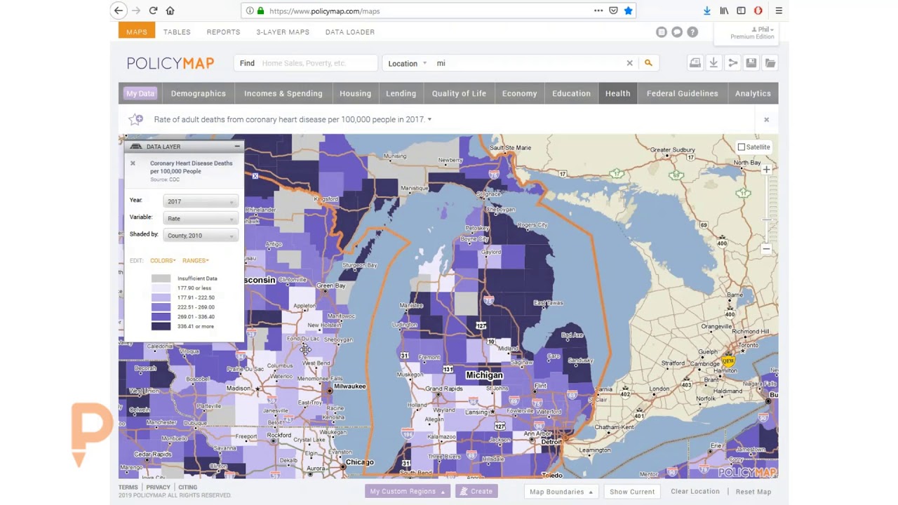Click the Show Current button
The width and height of the screenshot is (898, 505).
coord(632,492)
